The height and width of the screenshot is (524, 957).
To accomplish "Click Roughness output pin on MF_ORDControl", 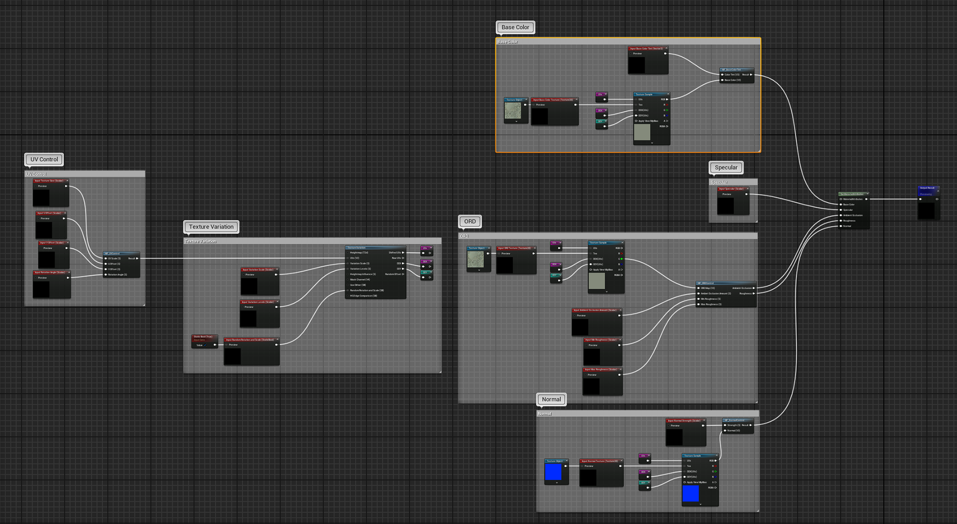I will 754,294.
